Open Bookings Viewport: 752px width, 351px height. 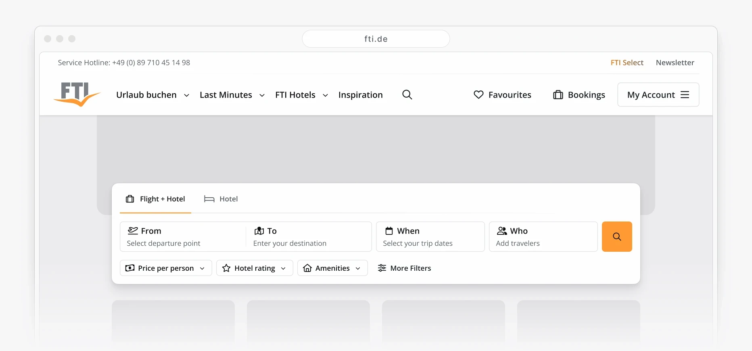tap(579, 95)
